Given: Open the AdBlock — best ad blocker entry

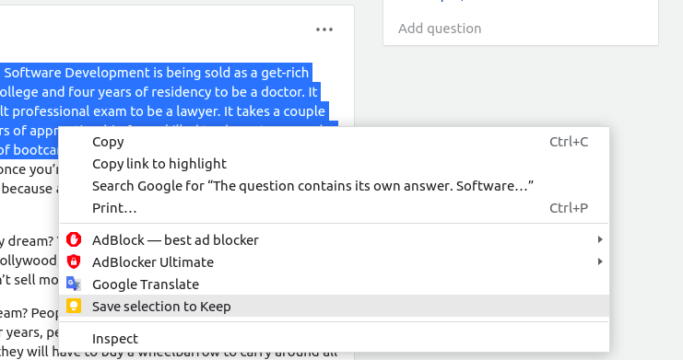Looking at the screenshot, I should [x=334, y=239].
